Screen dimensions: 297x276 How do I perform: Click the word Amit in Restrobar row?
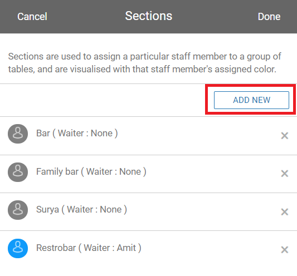coord(126,248)
